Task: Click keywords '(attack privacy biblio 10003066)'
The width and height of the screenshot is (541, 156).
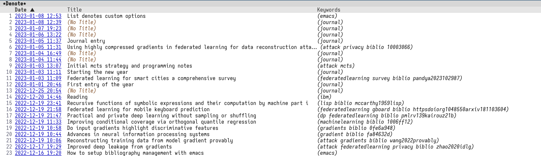Action: pyautogui.click(x=367, y=47)
